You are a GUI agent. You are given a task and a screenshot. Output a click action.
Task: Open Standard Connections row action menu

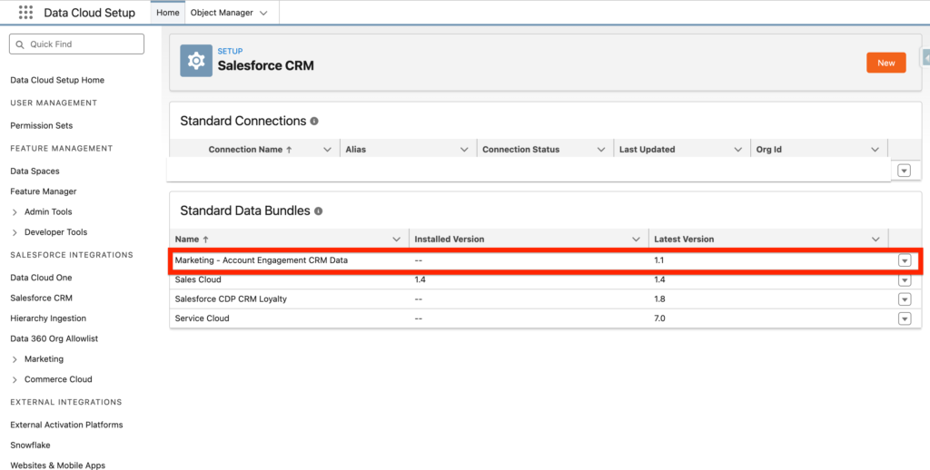point(904,171)
